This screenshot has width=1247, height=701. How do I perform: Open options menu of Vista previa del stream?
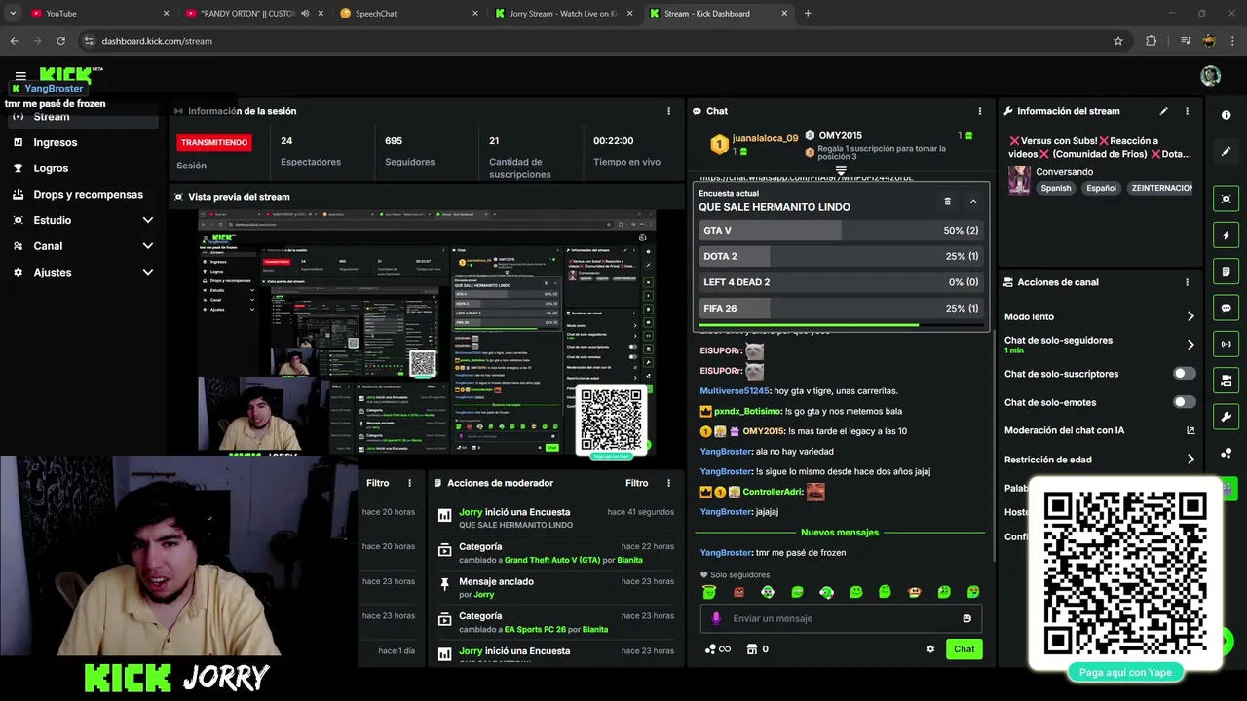point(668,197)
